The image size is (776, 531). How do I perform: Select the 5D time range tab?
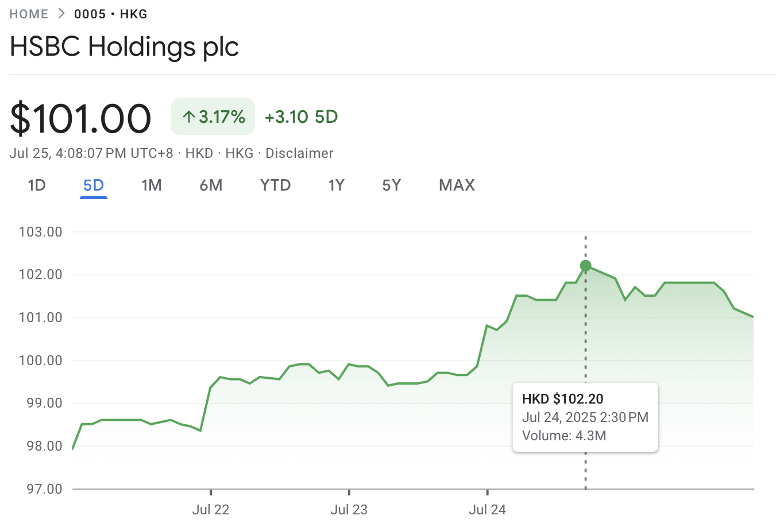pos(94,185)
